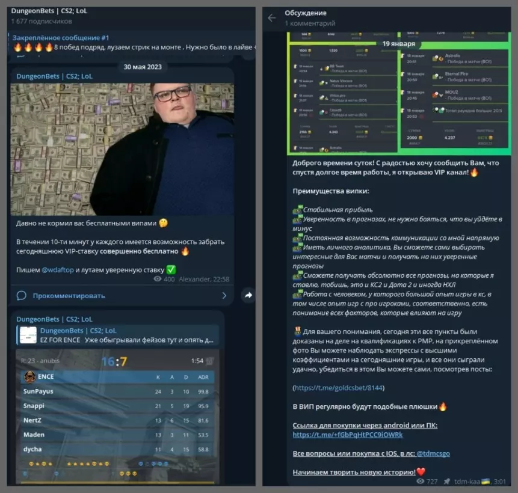Open pinned message Закреплённое сообщение #1

pyautogui.click(x=132, y=43)
